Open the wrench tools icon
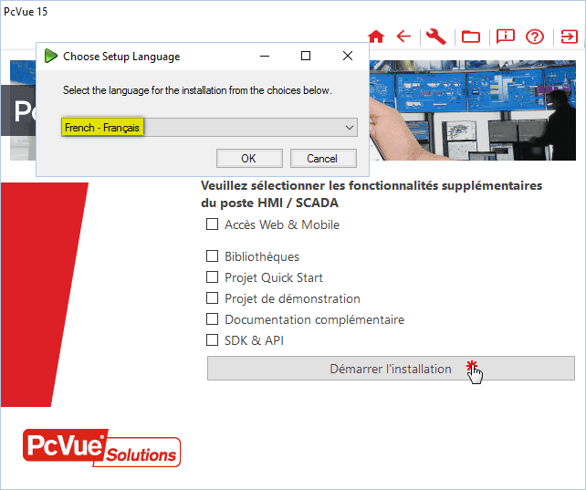The height and width of the screenshot is (490, 586). click(436, 36)
